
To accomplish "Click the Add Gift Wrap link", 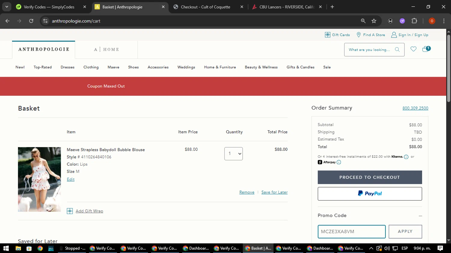I will click(x=89, y=211).
